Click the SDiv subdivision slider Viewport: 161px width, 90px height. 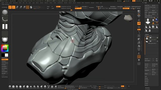[x=78, y=6]
